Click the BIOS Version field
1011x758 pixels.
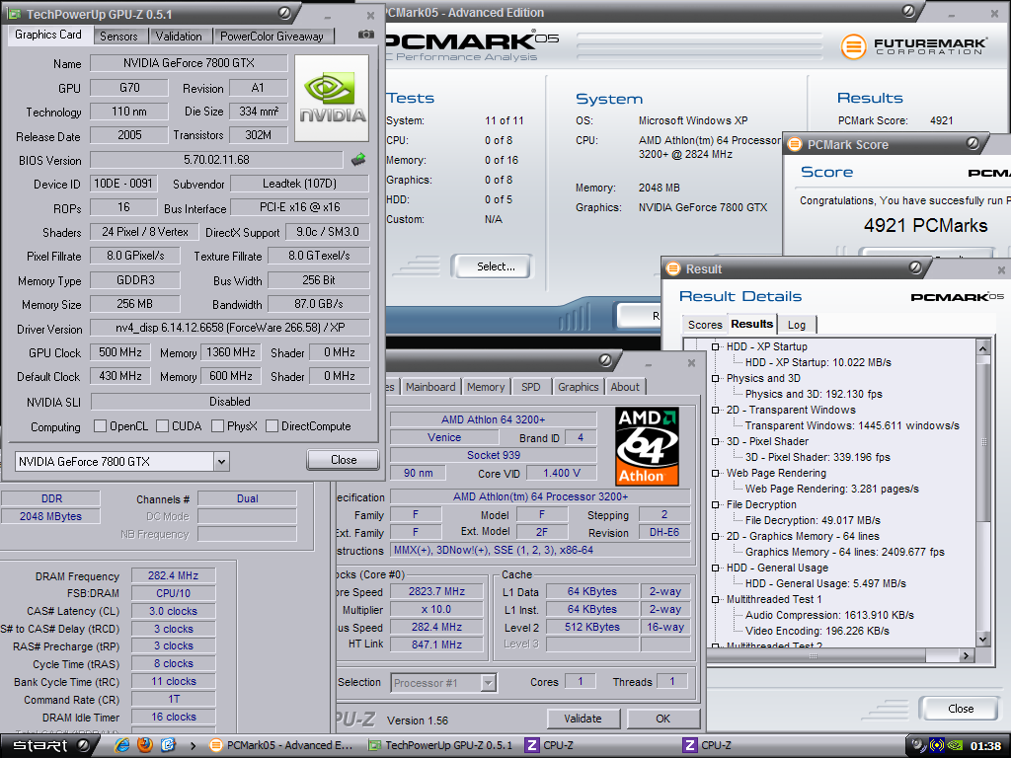tap(216, 160)
